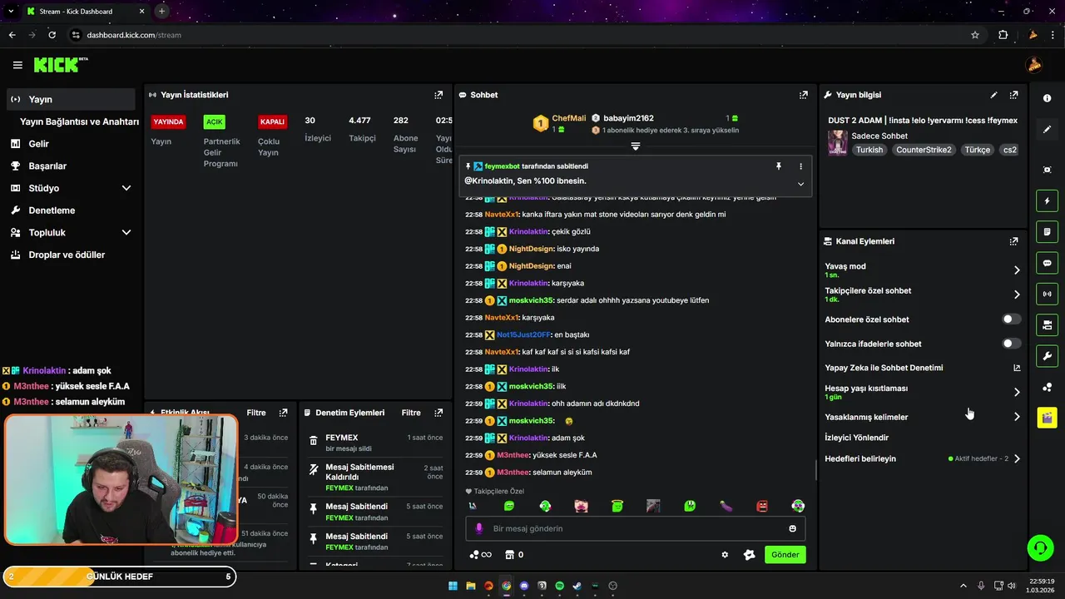
Task: Insert the green halo emote
Action: (617, 506)
